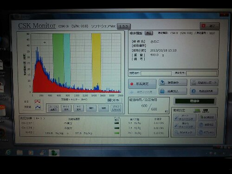Open File Explorer folder in taskbar
The image size is (232, 174).
(19, 153)
